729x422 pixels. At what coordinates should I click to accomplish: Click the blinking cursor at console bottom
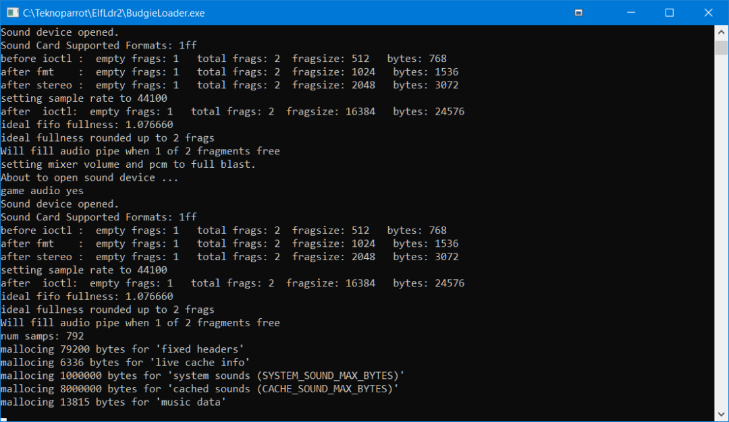(x=3, y=419)
